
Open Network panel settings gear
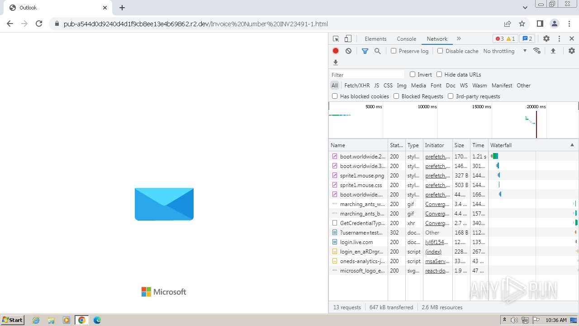tap(572, 51)
